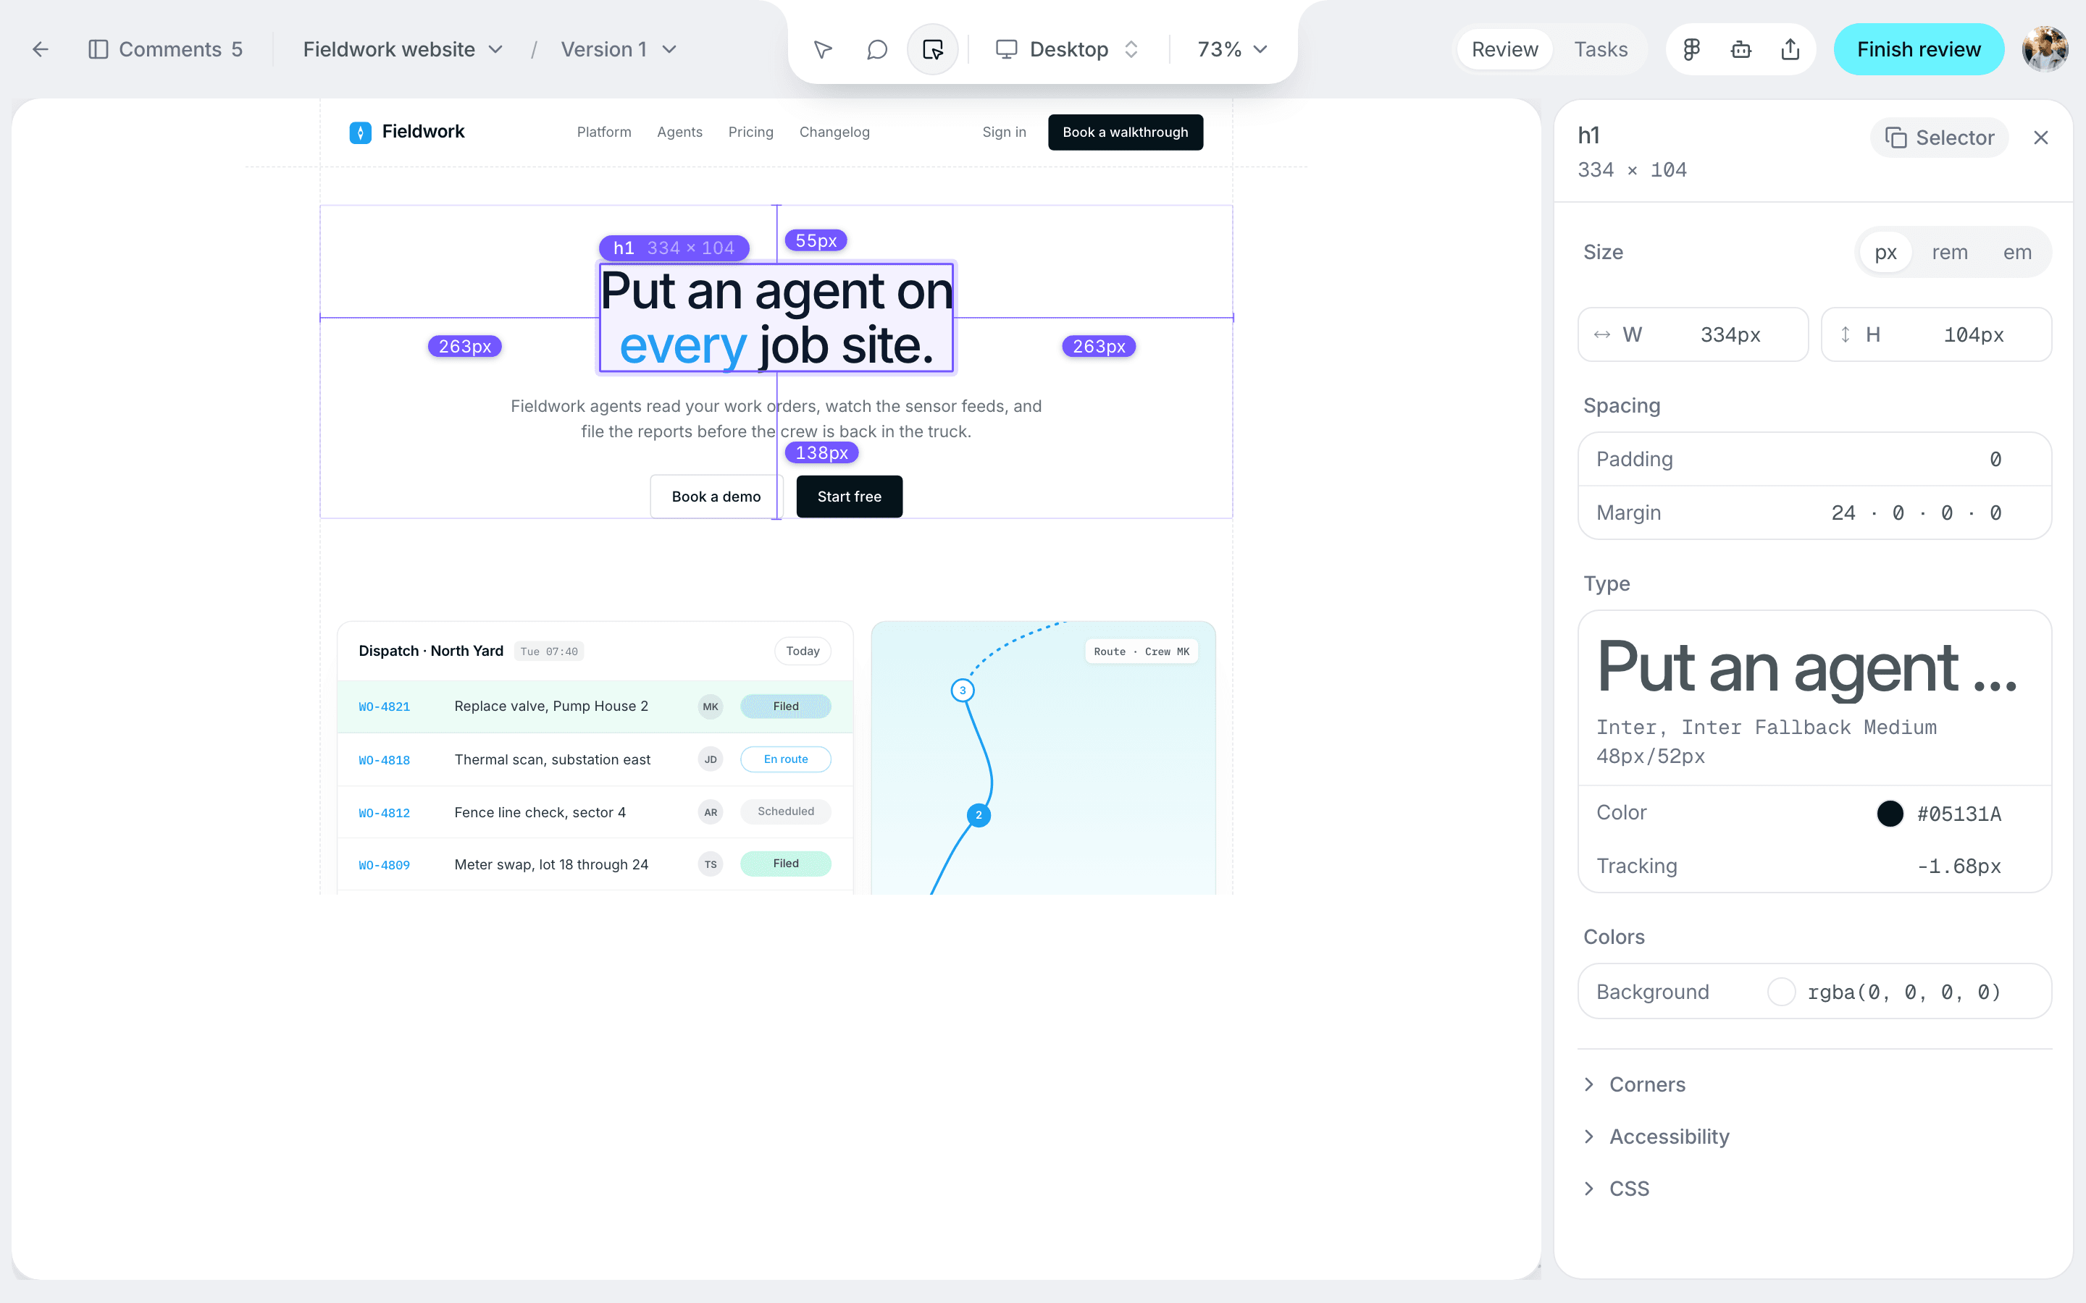
Task: Click route waypoint marker 3
Action: coord(963,691)
